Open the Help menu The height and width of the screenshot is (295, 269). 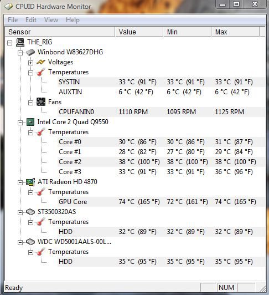tap(73, 20)
